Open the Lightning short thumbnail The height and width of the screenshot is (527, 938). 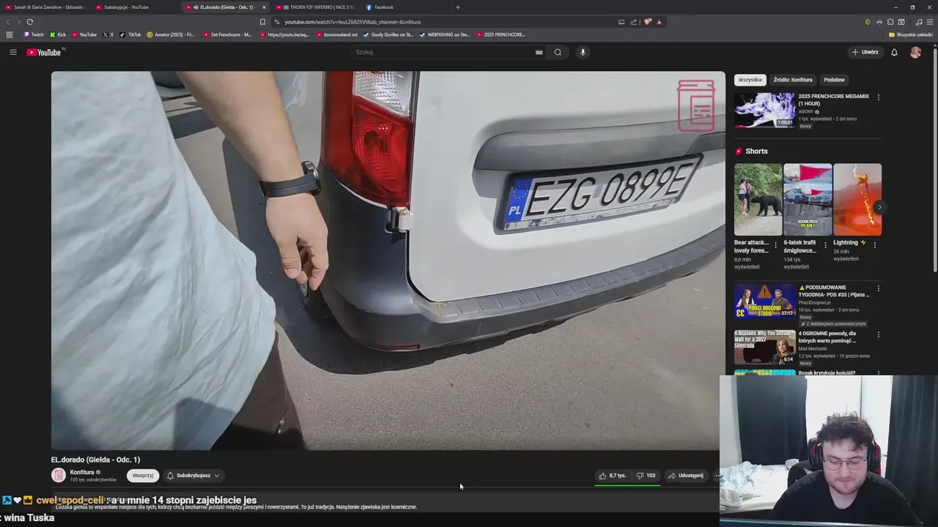(x=857, y=199)
